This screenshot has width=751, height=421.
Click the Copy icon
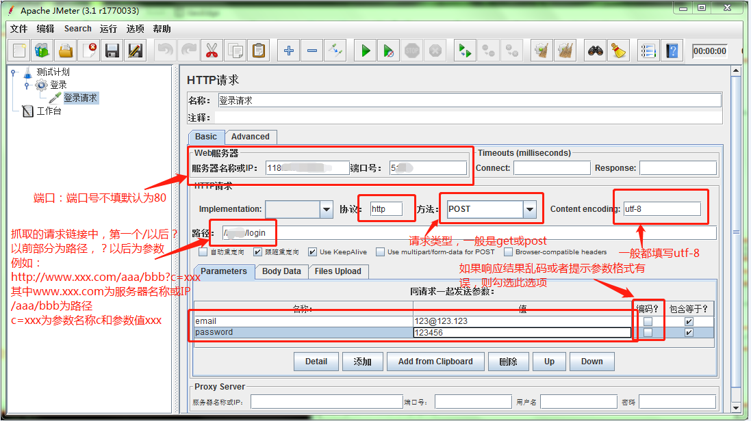tap(236, 51)
